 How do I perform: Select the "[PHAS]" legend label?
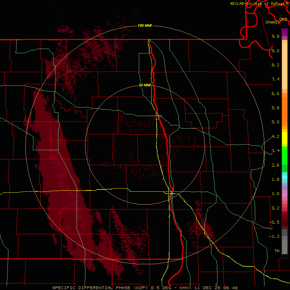click(x=272, y=22)
